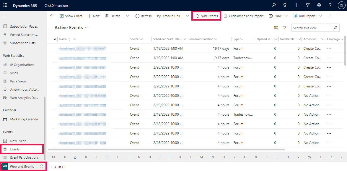
Task: Collapse the sidebar with hamburger icon
Action: (x=5, y=16)
